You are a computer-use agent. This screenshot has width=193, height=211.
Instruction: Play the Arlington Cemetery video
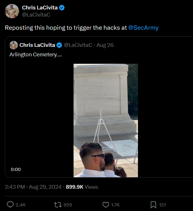pyautogui.click(x=106, y=120)
